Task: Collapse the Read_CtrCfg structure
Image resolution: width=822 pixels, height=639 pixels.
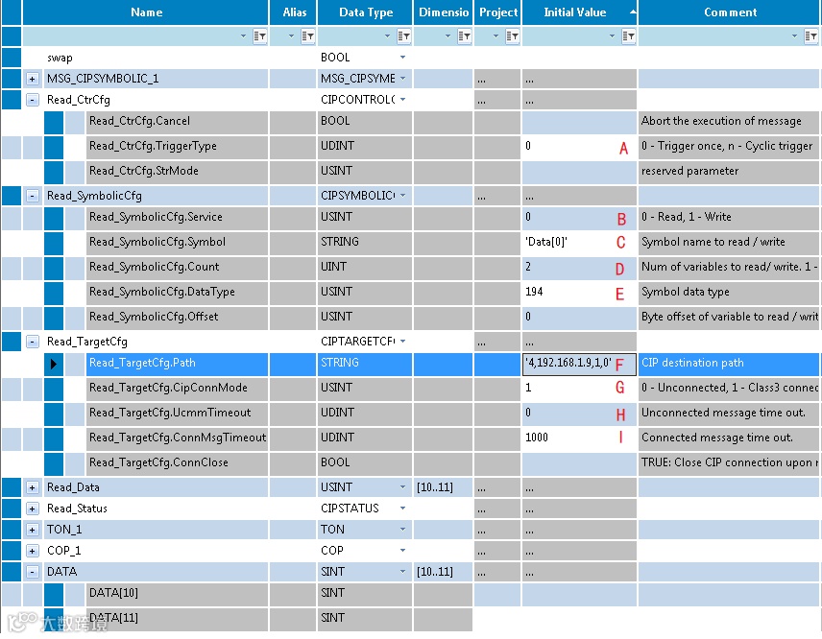Action: (33, 100)
